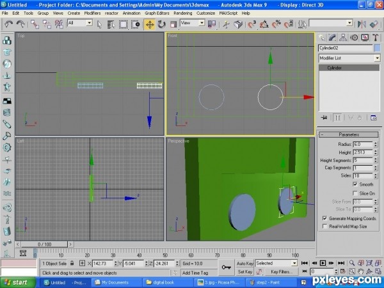
Task: Toggle Absolute/Offset transform type-in mode
Action: pos(82,263)
